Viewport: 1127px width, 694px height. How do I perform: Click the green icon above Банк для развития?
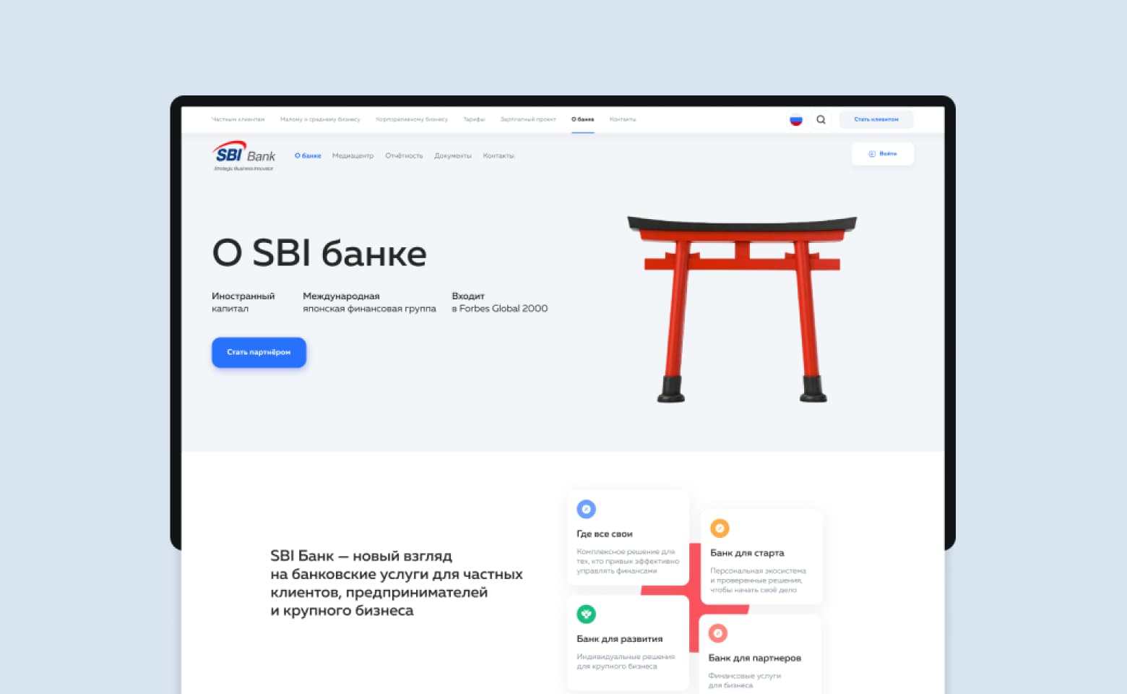[586, 614]
